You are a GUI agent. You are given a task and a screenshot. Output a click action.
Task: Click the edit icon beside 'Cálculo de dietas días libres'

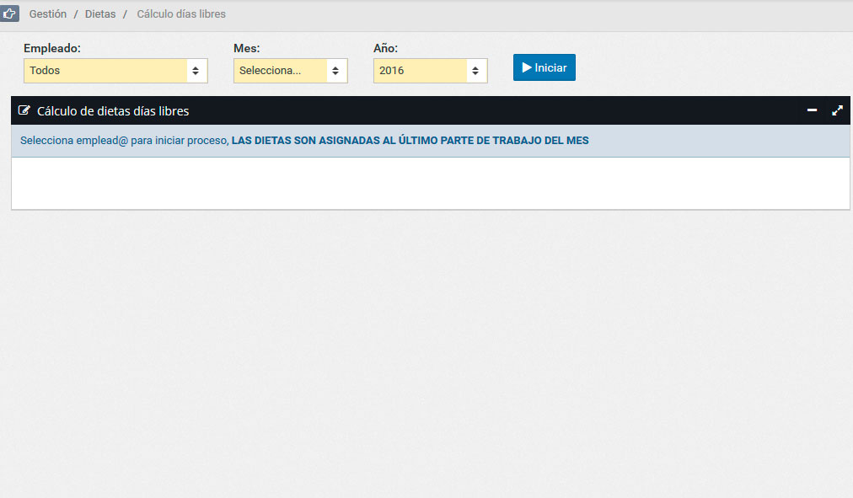pyautogui.click(x=24, y=110)
